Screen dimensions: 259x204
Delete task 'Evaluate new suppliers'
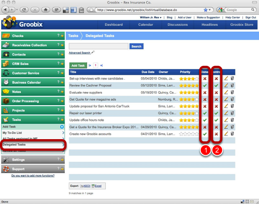point(232,92)
